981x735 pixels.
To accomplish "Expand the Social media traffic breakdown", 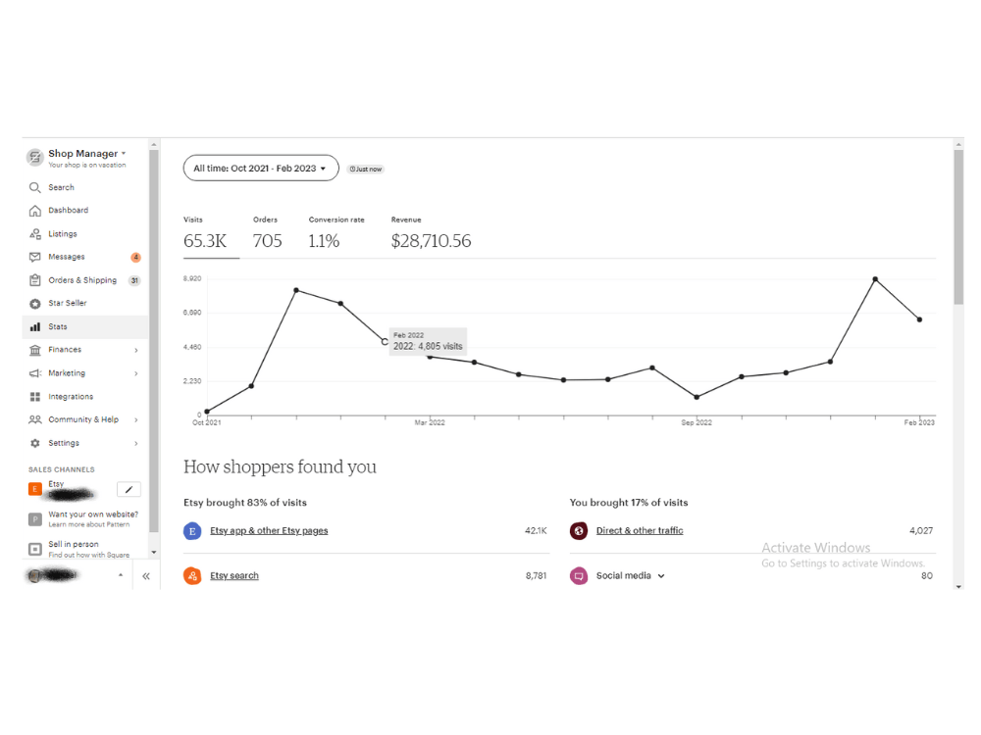I will (x=661, y=576).
